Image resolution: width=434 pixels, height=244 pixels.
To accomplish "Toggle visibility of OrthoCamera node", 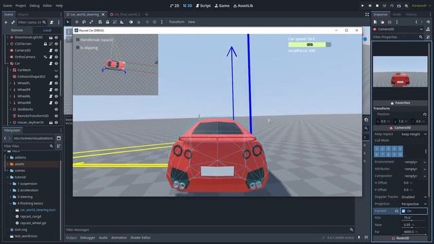I will 56,57.
